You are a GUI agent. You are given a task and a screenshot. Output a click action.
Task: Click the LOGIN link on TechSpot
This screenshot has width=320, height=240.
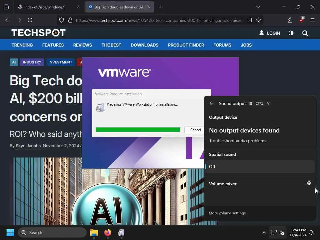(x=270, y=33)
